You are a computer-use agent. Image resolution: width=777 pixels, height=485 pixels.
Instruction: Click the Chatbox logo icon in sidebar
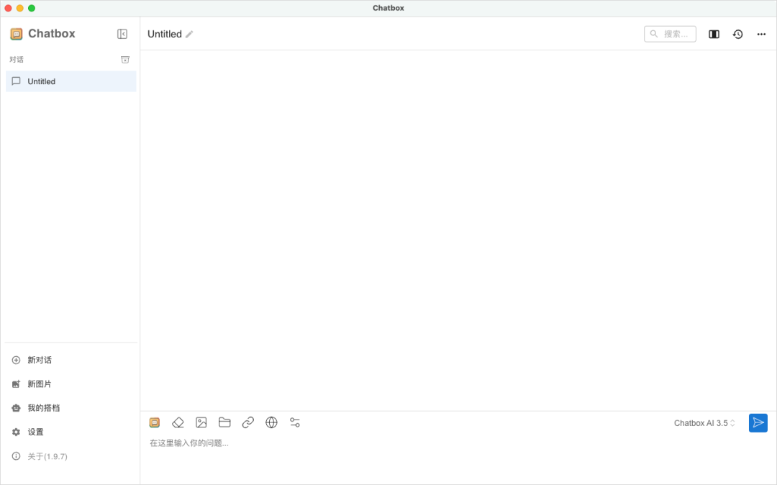pos(17,34)
